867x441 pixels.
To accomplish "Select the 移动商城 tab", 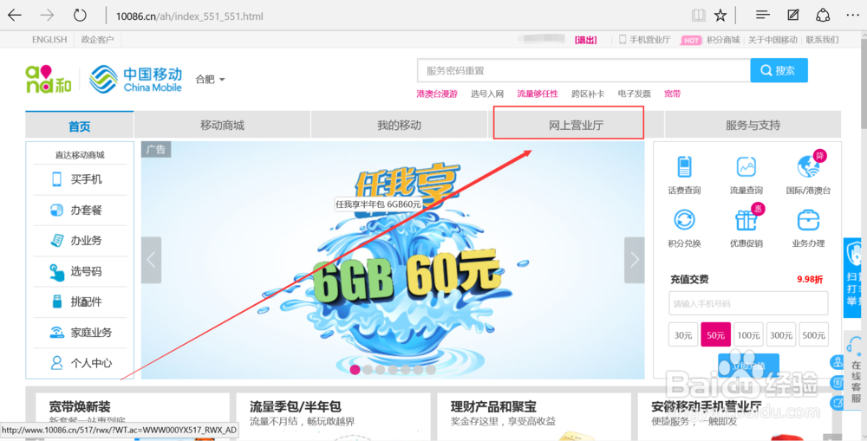I will [222, 126].
